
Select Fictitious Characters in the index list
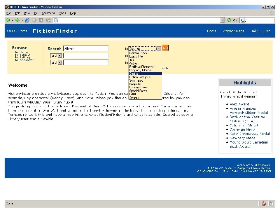(x=145, y=66)
